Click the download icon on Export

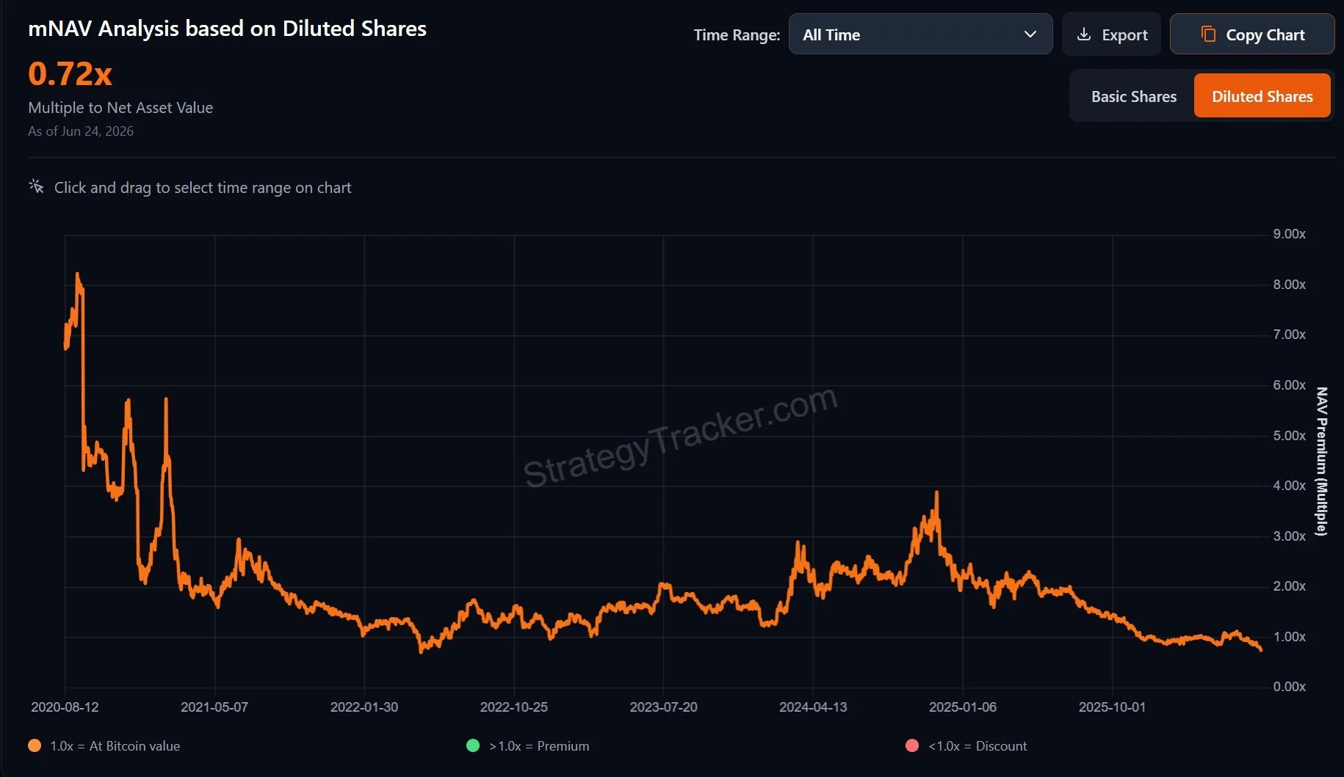(1083, 34)
